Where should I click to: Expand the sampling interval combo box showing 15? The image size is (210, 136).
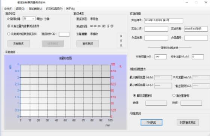point(29,19)
